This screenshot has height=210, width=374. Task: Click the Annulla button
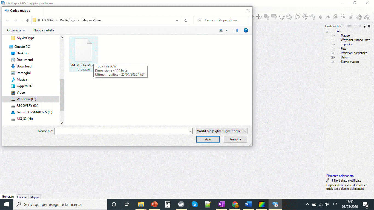(x=235, y=139)
